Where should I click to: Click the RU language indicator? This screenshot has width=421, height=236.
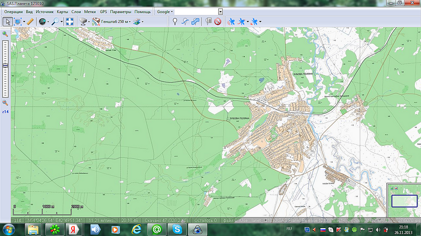[x=289, y=229]
